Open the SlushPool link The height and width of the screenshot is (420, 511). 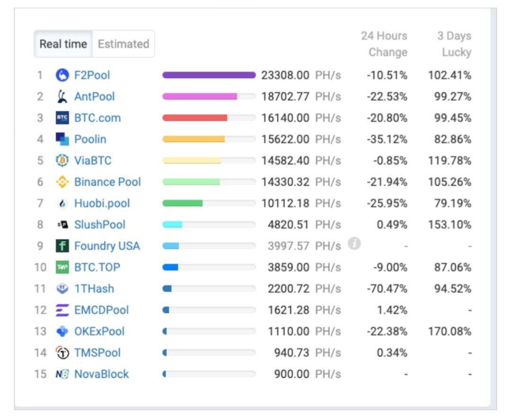[x=100, y=225]
